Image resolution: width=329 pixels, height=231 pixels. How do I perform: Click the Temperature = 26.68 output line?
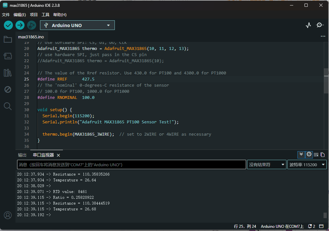point(57,209)
